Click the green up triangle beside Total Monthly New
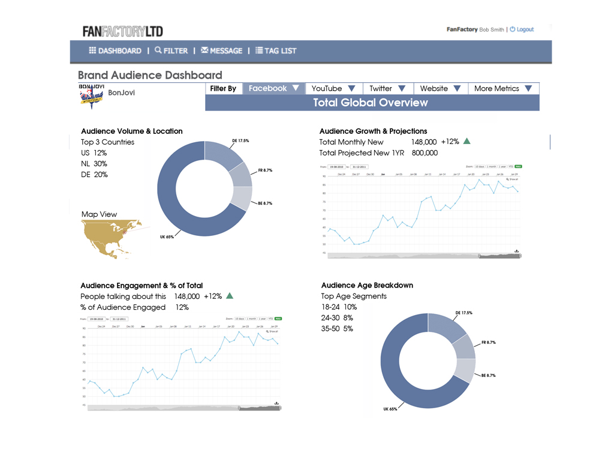 coord(466,141)
